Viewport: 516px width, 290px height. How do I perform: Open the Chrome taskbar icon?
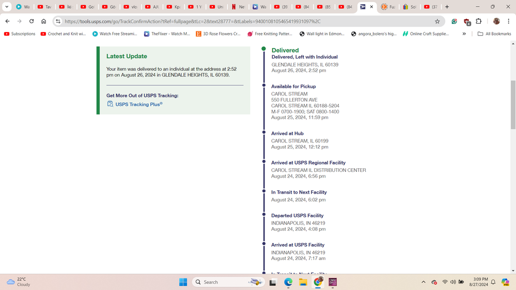tap(318, 282)
